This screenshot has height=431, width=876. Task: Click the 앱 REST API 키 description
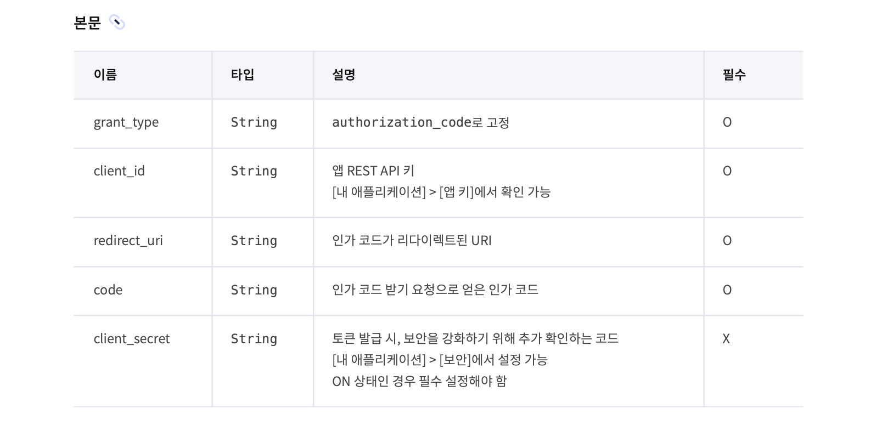pyautogui.click(x=373, y=171)
